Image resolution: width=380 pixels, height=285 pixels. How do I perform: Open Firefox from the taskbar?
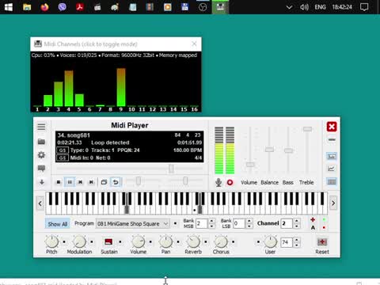tap(44, 7)
